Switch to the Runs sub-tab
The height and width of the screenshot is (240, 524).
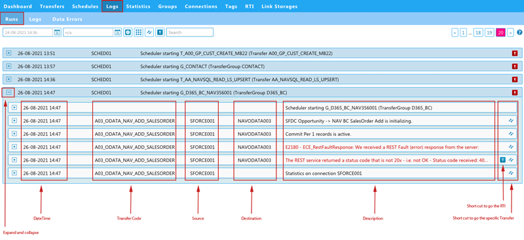coord(12,19)
